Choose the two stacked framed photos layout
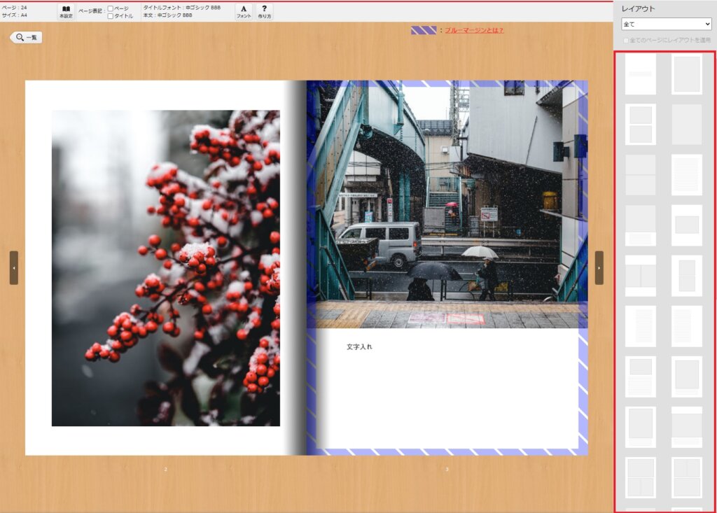This screenshot has width=717, height=513. tap(640, 125)
